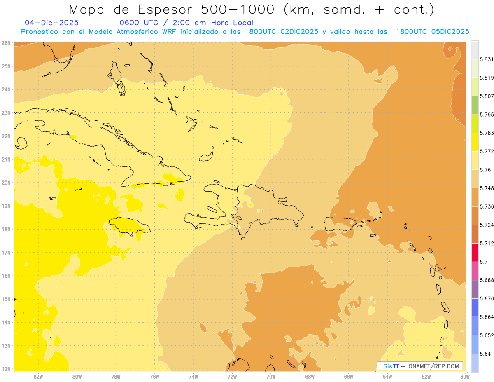
Task: Click the light gray top swatch of the legend
Action: tap(475, 50)
